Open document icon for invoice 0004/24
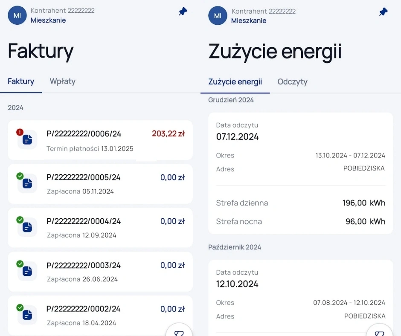 27,227
